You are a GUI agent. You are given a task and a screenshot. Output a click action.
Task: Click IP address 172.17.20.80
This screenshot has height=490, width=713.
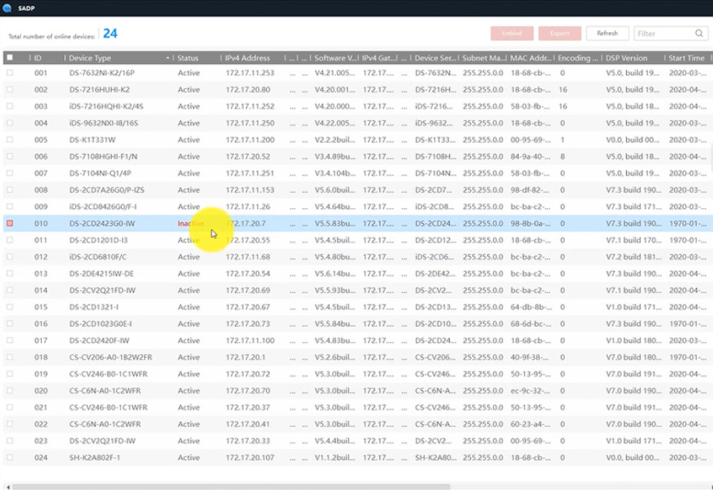[x=248, y=90]
